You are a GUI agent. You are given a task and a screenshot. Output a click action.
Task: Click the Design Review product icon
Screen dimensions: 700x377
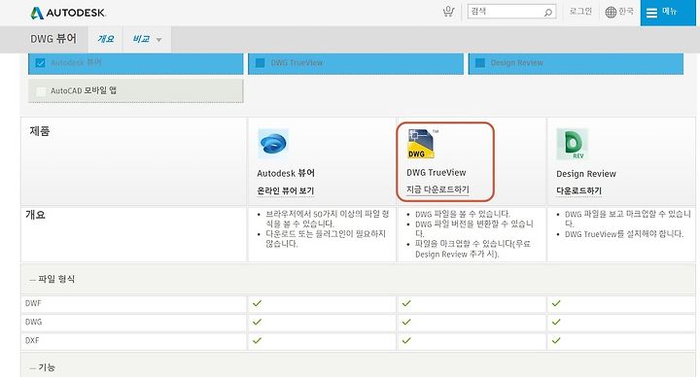coord(572,144)
